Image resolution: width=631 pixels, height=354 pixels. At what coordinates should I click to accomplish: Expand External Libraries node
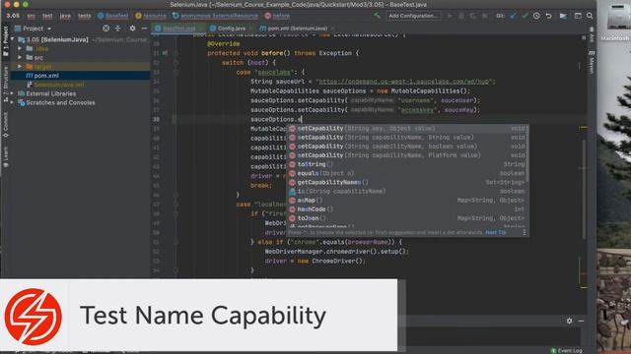(x=12, y=93)
